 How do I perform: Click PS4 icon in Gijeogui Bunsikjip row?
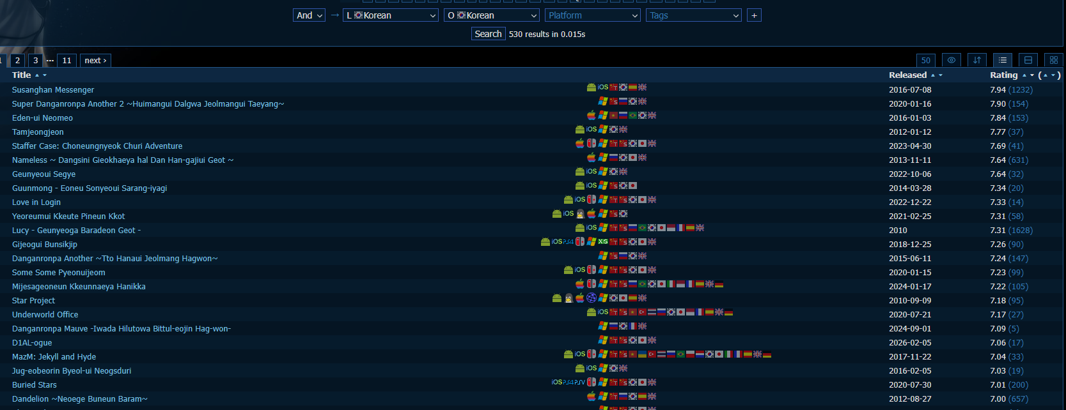pos(568,241)
